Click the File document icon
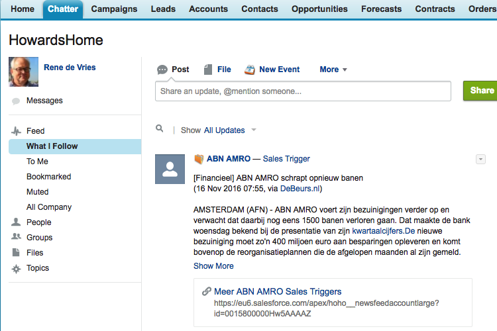Image resolution: width=497 pixels, height=331 pixels. 208,70
